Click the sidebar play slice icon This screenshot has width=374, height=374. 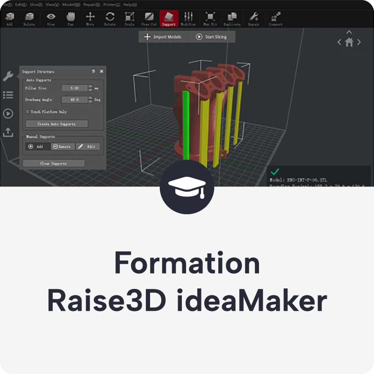(8, 114)
